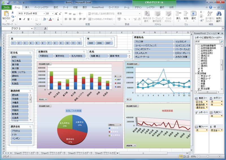
Task: Select 東京本社 in the 在籍支社 slicer
Action: pyautogui.click(x=62, y=56)
